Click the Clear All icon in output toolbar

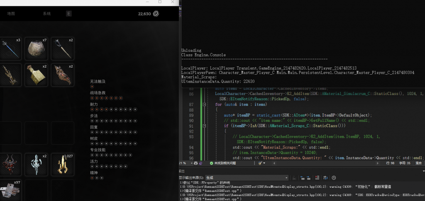[x=317, y=178]
